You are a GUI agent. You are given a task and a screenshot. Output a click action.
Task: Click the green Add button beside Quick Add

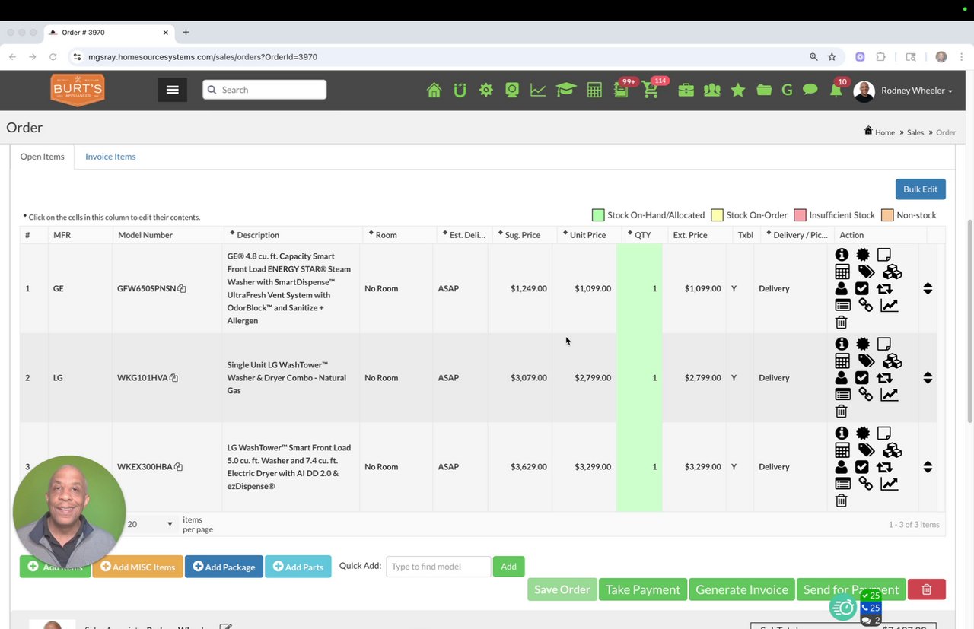point(509,567)
